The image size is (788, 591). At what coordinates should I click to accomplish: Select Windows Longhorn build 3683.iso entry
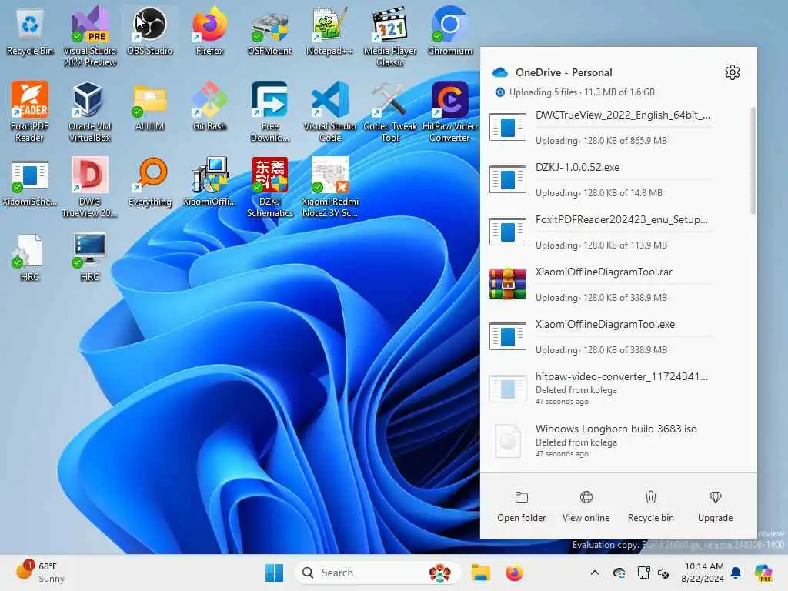[x=616, y=441]
